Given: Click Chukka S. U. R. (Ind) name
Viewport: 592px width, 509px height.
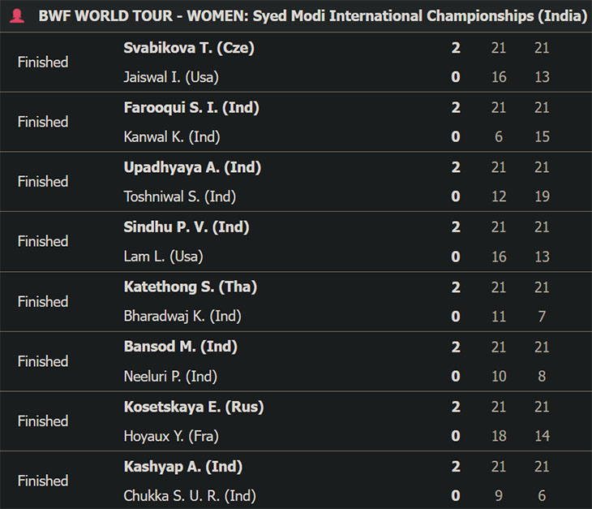Looking at the screenshot, I should tap(190, 496).
